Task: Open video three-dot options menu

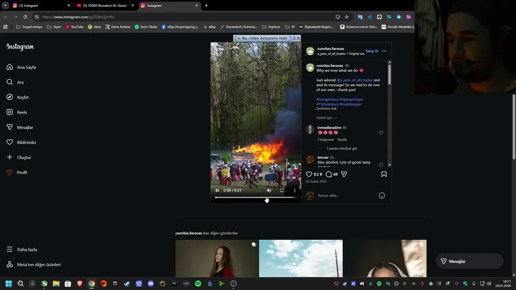Action: 295,190
